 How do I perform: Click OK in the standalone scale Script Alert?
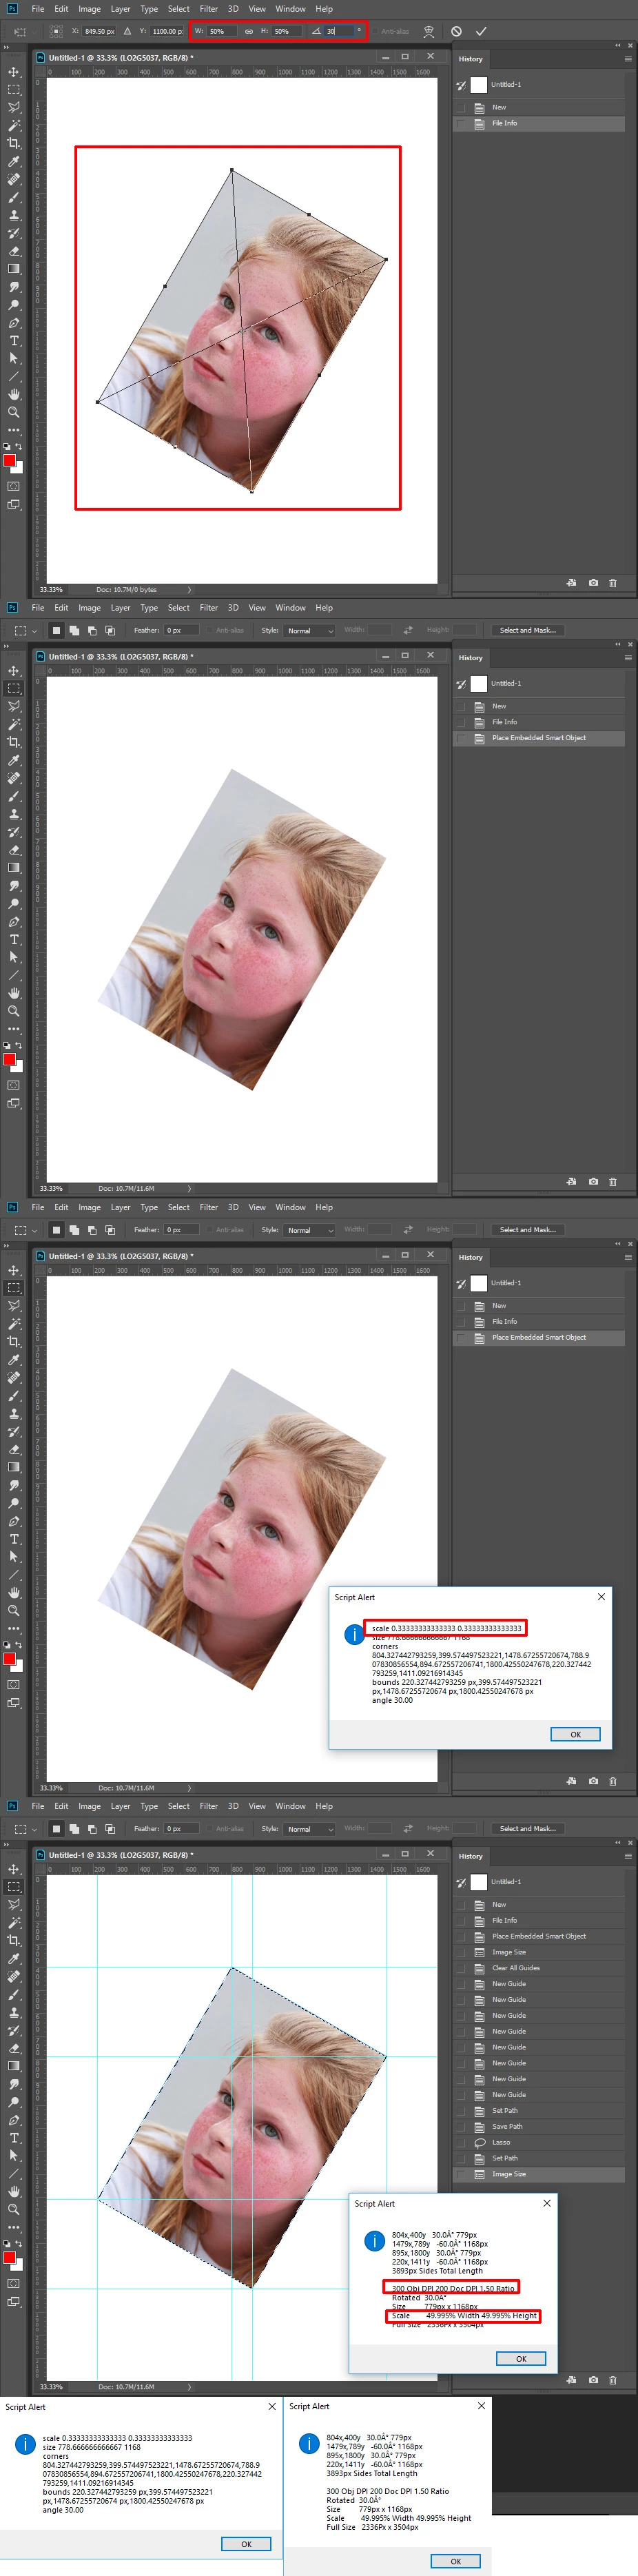pos(246,2544)
